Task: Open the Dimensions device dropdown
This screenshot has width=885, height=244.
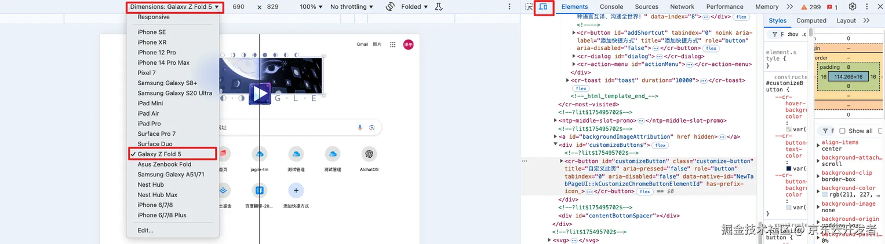Action: (x=174, y=7)
